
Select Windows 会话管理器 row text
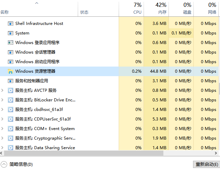[x=35, y=52]
